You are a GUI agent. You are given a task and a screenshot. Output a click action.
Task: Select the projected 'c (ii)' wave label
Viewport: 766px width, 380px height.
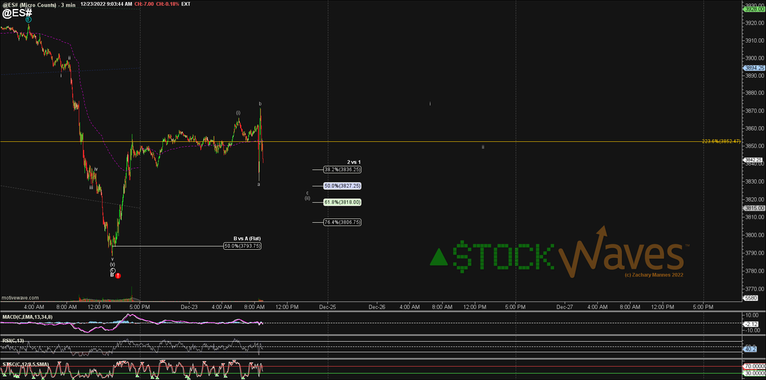(307, 195)
